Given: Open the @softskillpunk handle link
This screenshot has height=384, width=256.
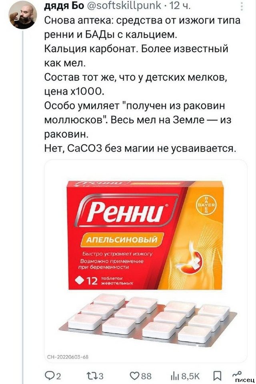Looking at the screenshot, I should pos(124,6).
